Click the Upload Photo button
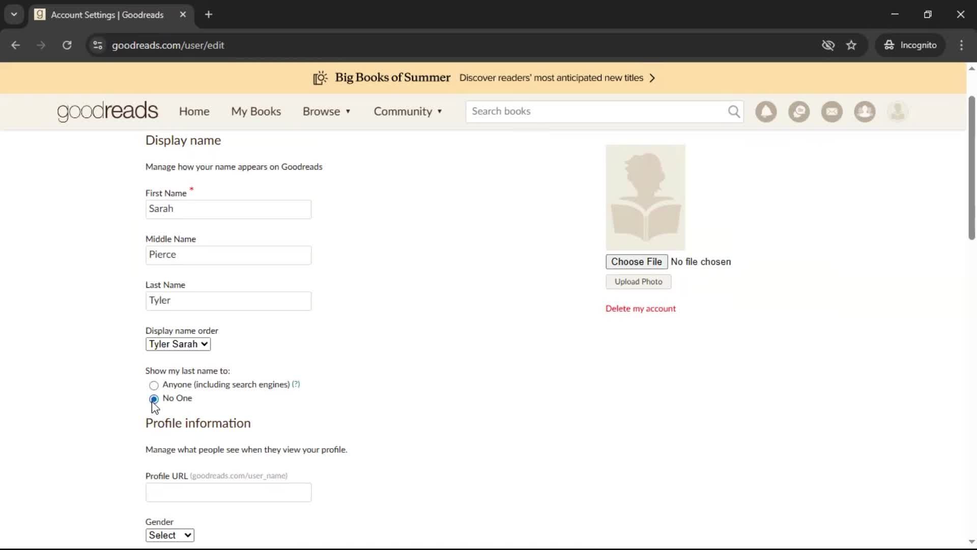This screenshot has height=550, width=977. (639, 282)
